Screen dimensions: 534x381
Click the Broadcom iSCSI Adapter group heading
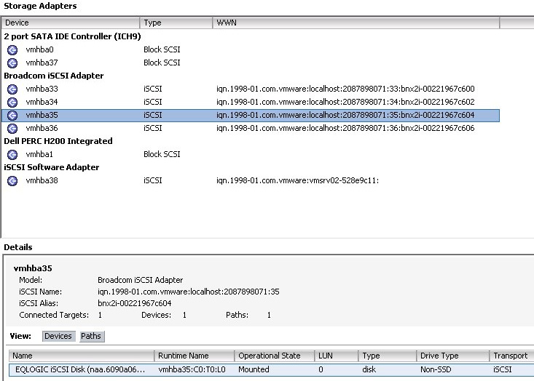tap(54, 76)
